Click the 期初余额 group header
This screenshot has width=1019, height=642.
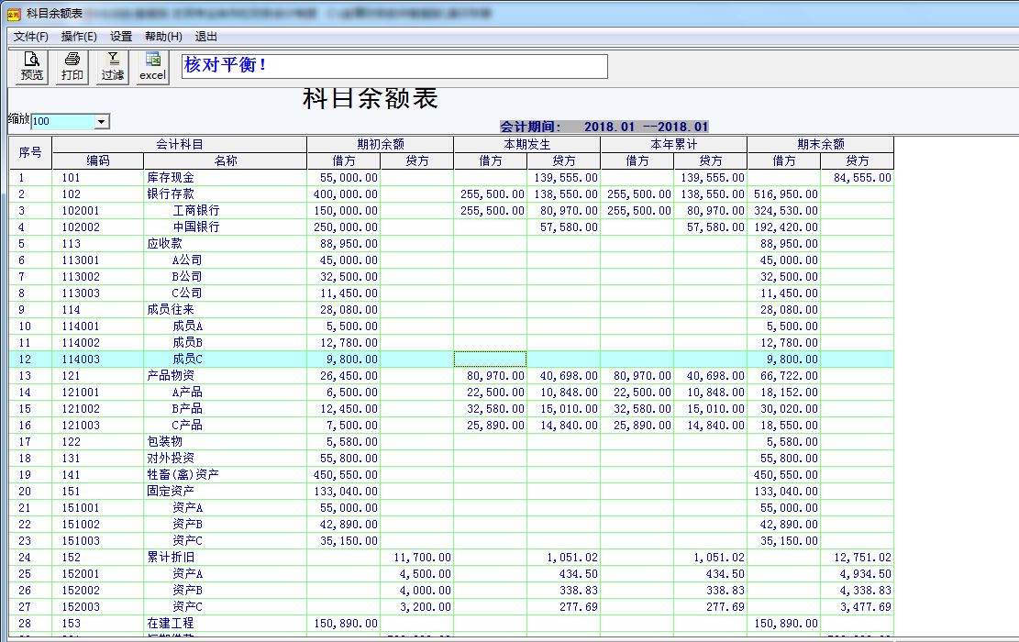(x=380, y=144)
